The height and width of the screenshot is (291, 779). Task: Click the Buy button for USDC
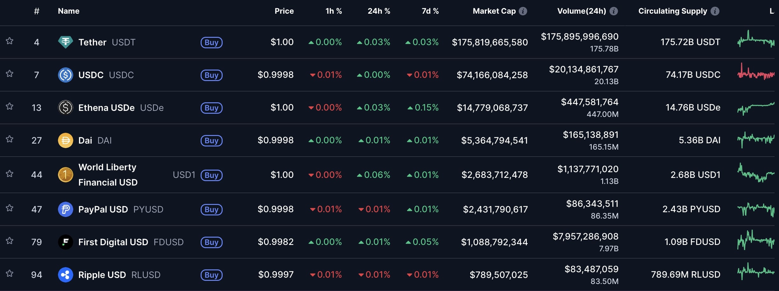211,75
